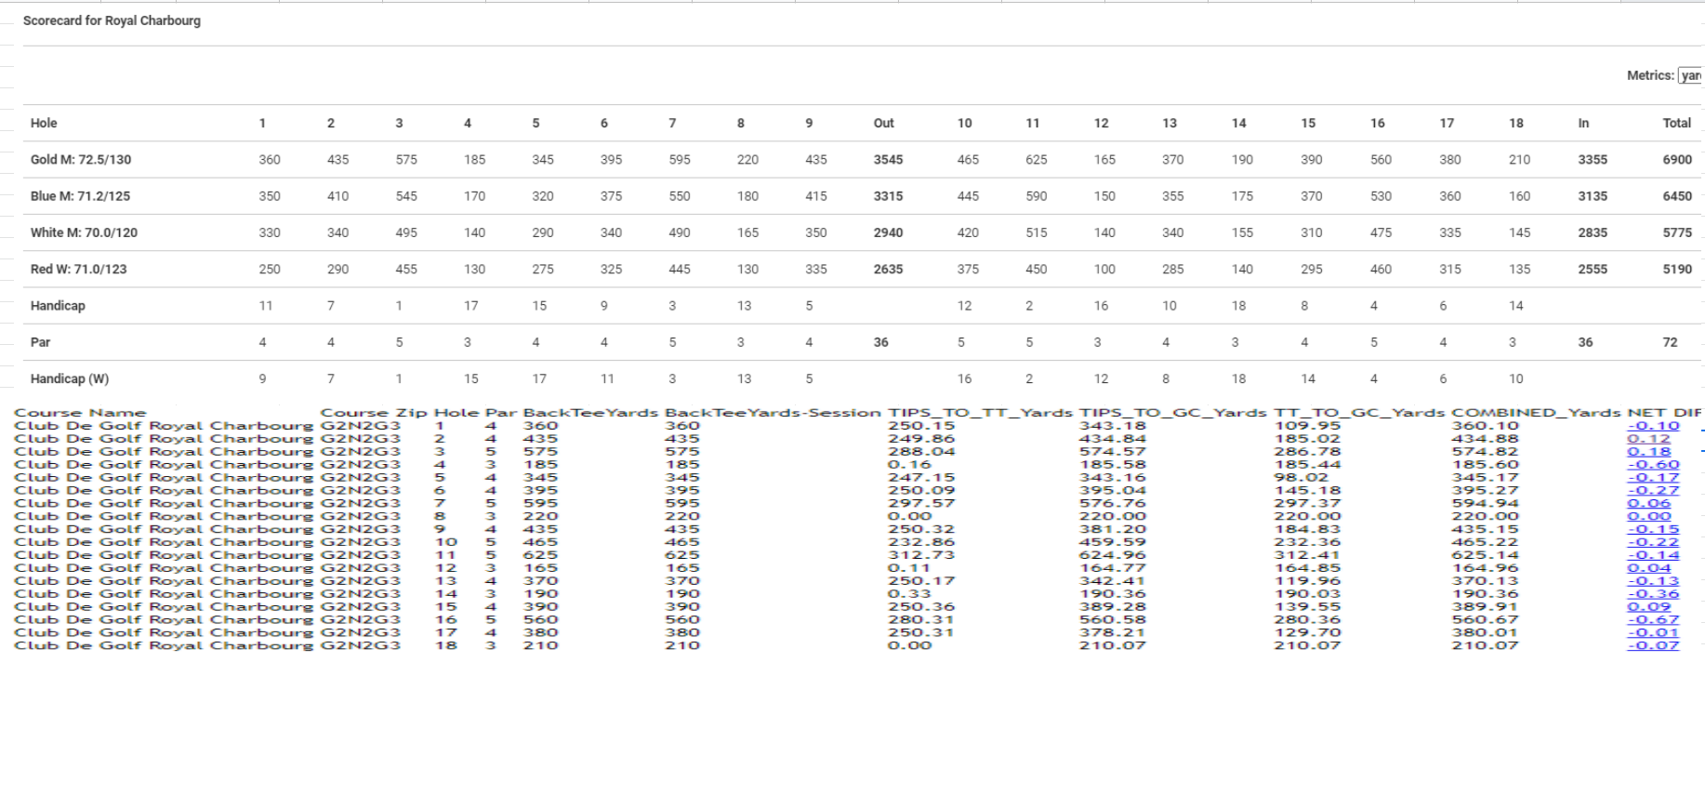Click the 'Course Name' column header
The width and height of the screenshot is (1705, 795).
[x=80, y=413]
